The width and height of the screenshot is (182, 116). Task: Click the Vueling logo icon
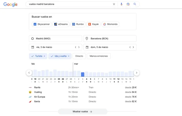[30, 92]
